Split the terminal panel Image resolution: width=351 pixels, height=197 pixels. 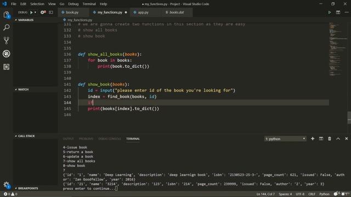click(321, 138)
